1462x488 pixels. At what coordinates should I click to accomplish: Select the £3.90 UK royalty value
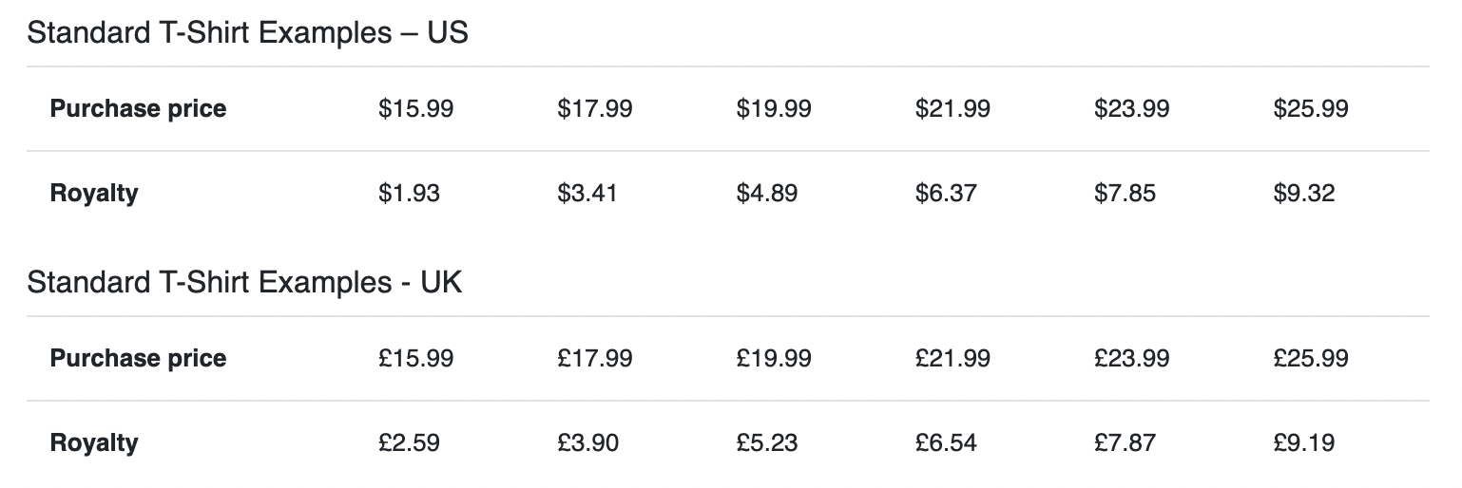pyautogui.click(x=587, y=442)
